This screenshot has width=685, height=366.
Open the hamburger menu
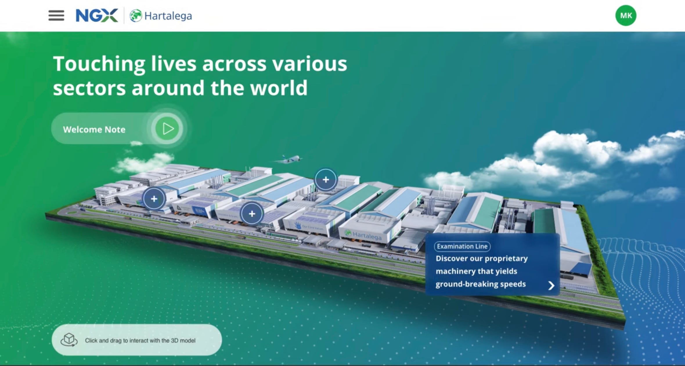56,16
